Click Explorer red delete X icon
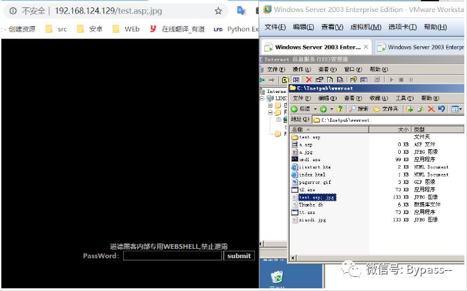This screenshot has width=467, height=291. coord(431,109)
